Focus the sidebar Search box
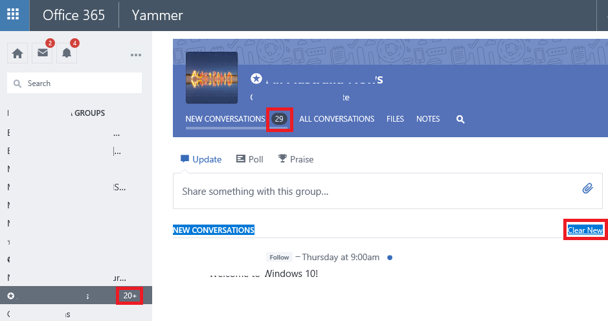The width and height of the screenshot is (608, 321). 74,83
